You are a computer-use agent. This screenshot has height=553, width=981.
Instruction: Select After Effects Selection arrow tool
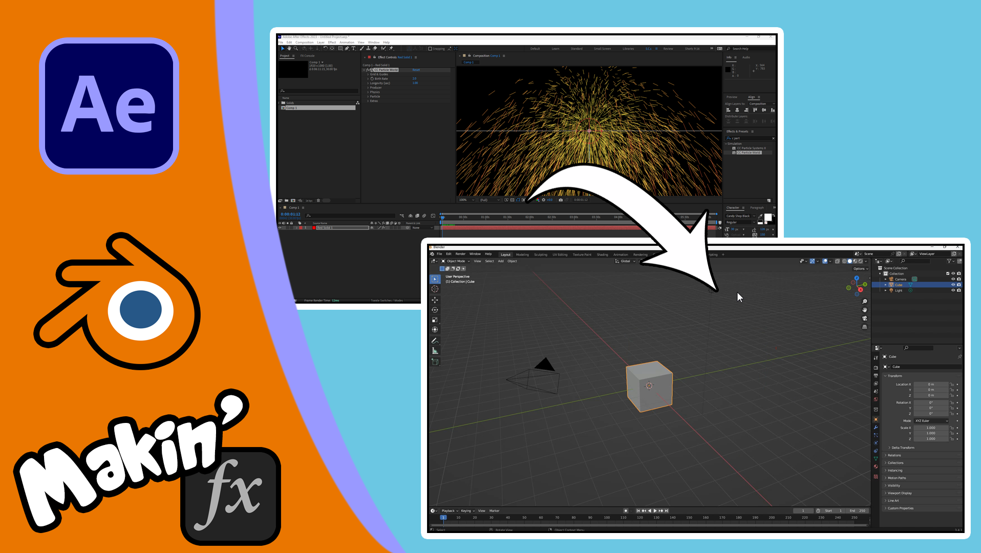283,49
